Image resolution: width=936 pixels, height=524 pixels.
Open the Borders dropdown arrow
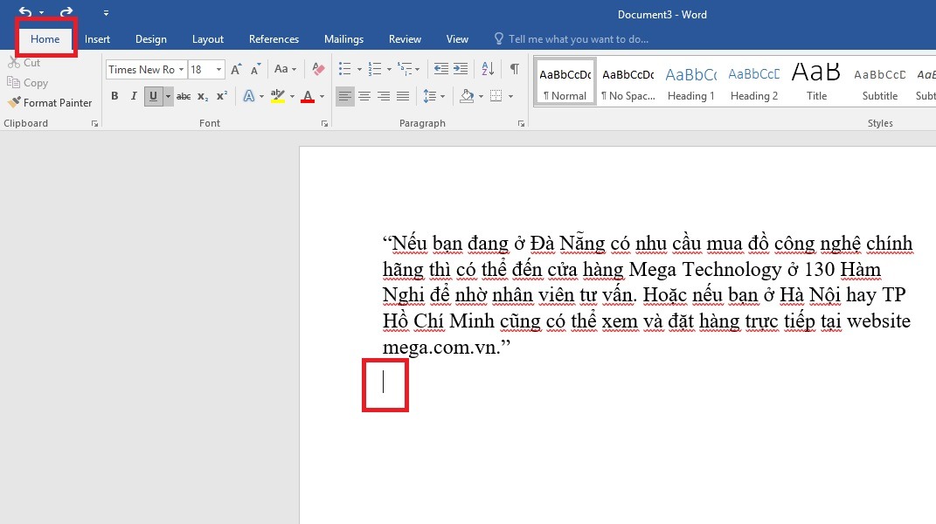tap(511, 96)
